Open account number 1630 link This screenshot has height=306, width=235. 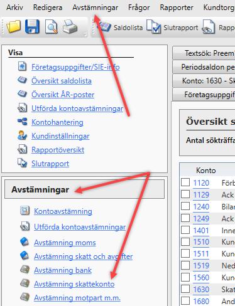pos(201,290)
